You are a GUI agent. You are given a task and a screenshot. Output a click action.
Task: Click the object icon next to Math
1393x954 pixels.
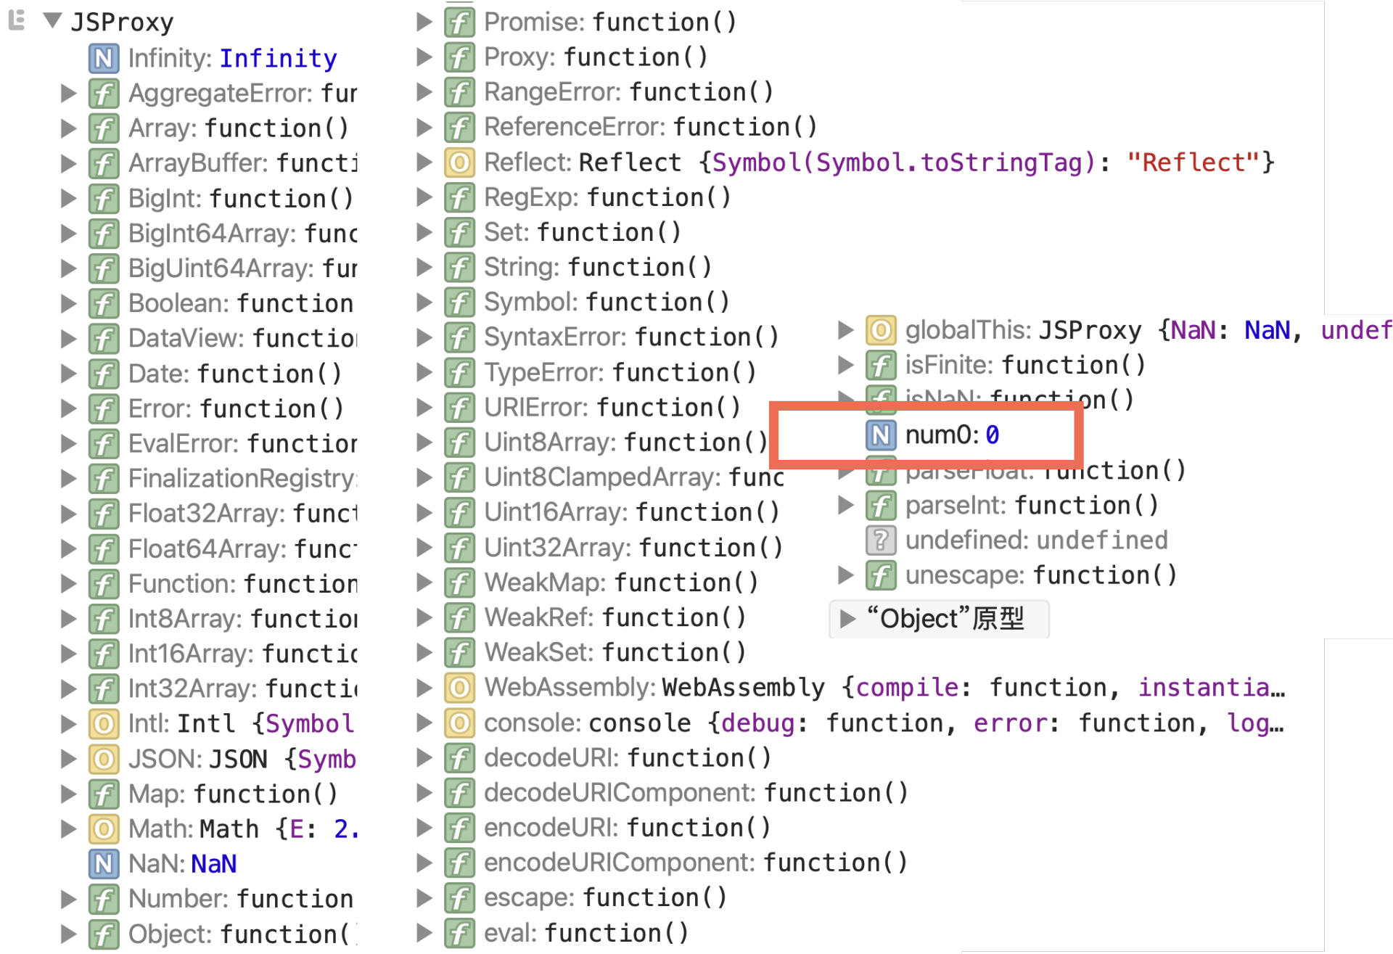(x=104, y=828)
